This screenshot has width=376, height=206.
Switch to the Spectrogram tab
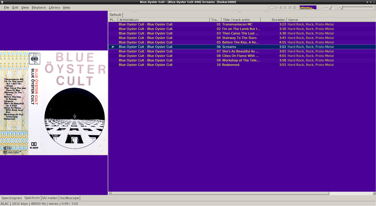point(11,198)
